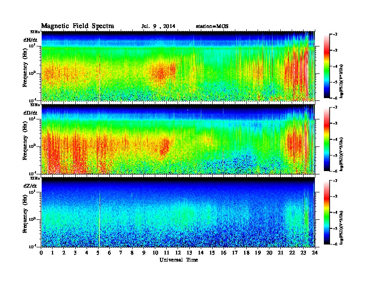Click the dH/dt spectrogram plot area

pos(178,66)
